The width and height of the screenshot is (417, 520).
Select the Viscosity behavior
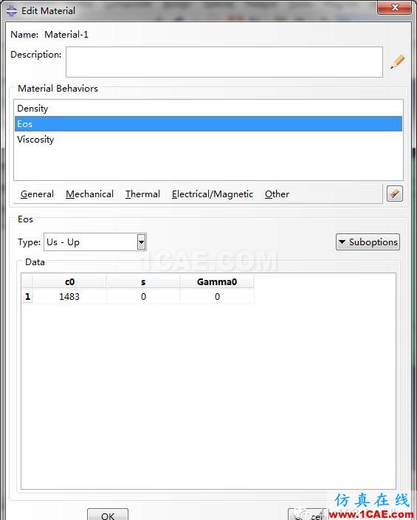tap(208, 140)
